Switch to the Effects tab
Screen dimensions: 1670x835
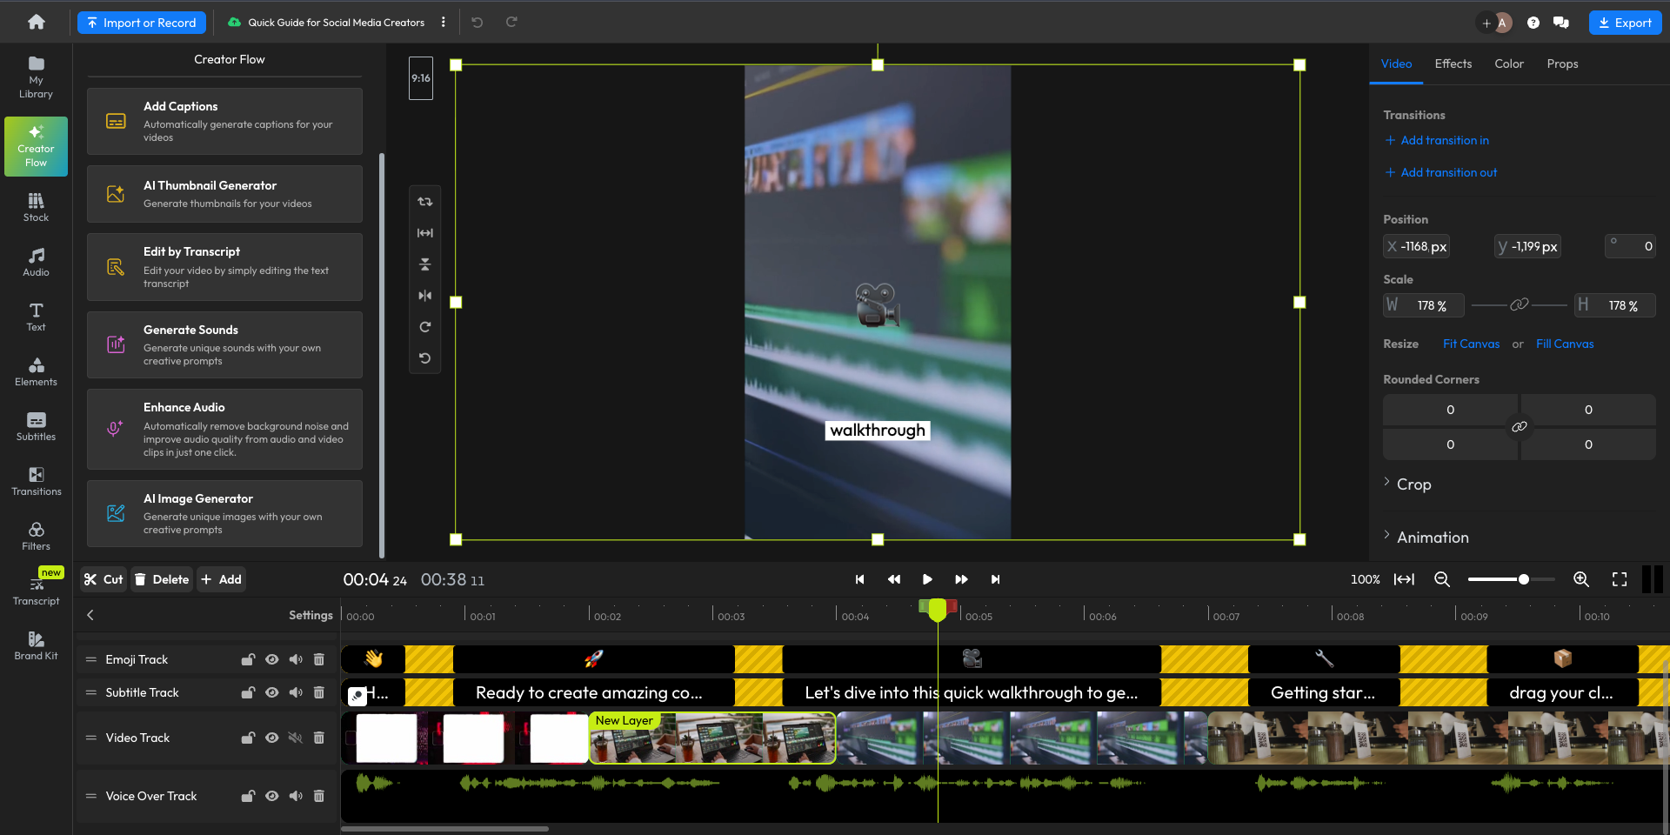tap(1452, 63)
